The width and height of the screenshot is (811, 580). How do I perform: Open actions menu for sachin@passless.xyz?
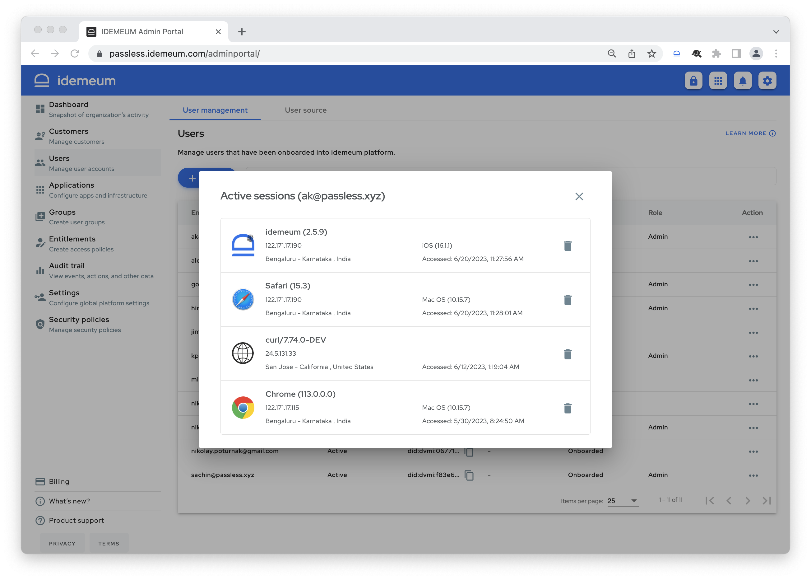(x=753, y=475)
